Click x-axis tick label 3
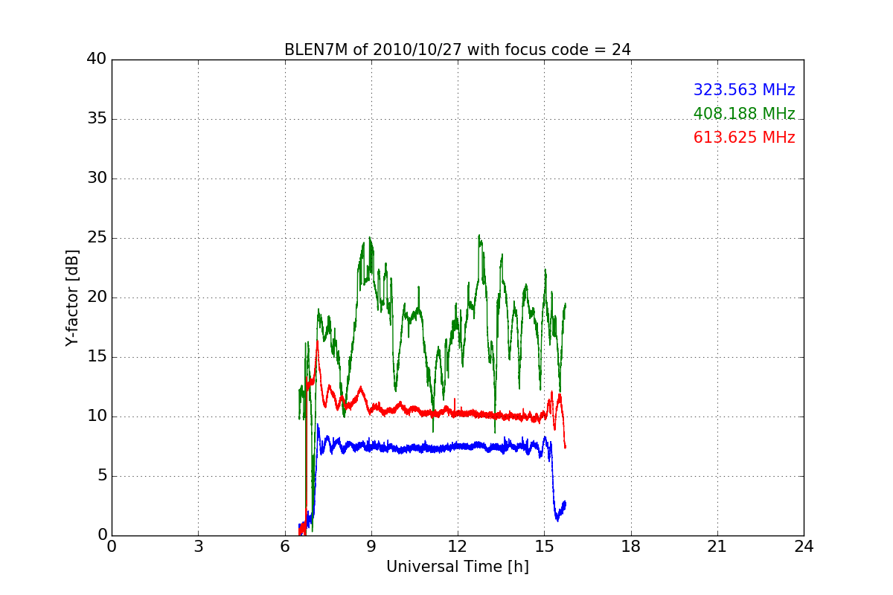The height and width of the screenshot is (595, 893). [198, 547]
